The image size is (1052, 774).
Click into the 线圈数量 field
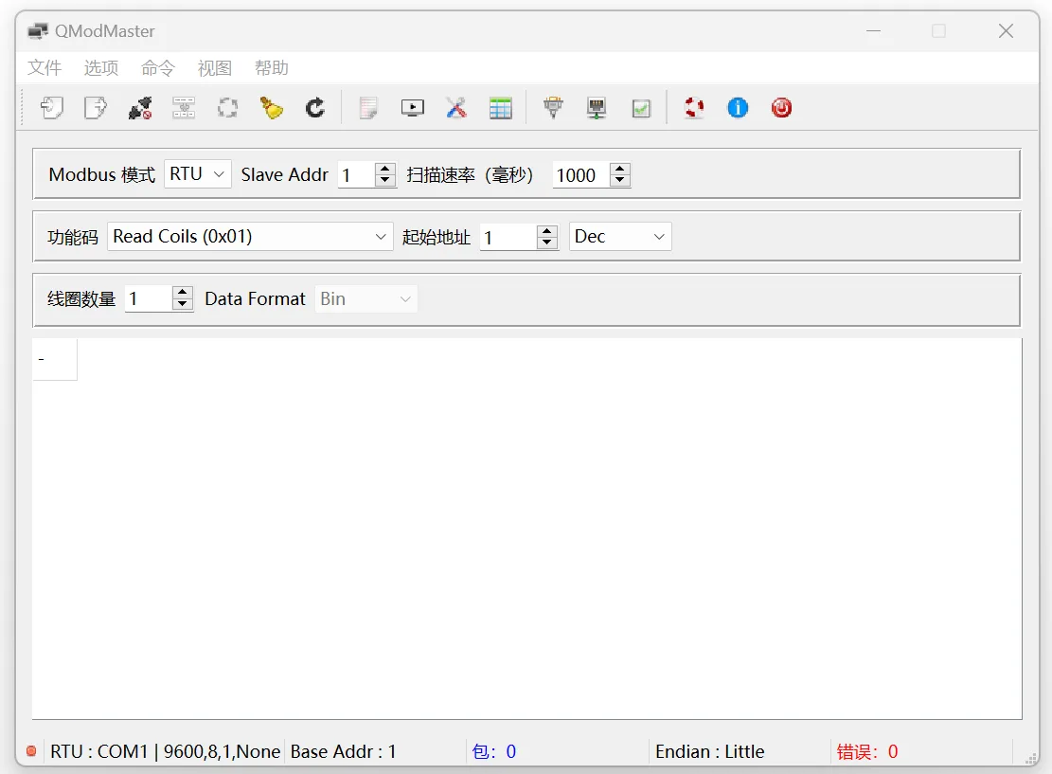pyautogui.click(x=149, y=298)
